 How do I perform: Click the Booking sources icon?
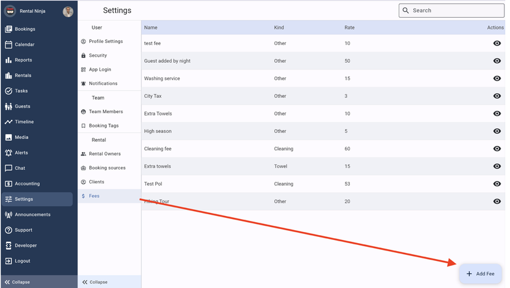pyautogui.click(x=83, y=168)
